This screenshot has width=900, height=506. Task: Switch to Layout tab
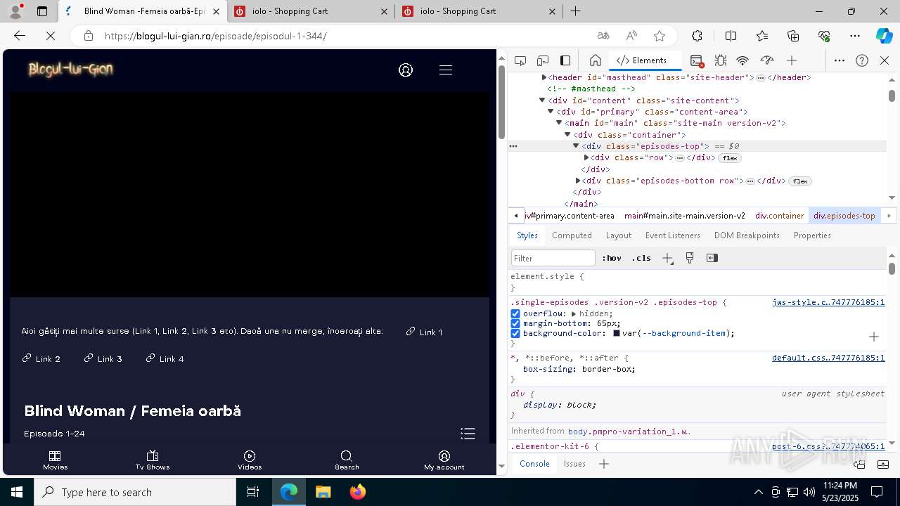tap(619, 235)
